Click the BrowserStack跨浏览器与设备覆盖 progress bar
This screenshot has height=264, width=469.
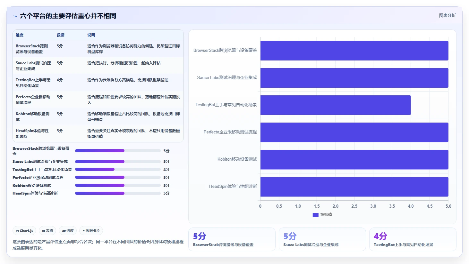tap(118, 151)
